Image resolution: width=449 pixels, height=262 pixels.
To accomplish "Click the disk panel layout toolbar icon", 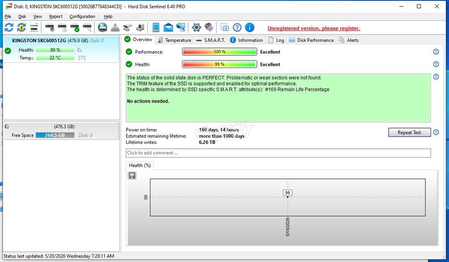I will point(34,28).
